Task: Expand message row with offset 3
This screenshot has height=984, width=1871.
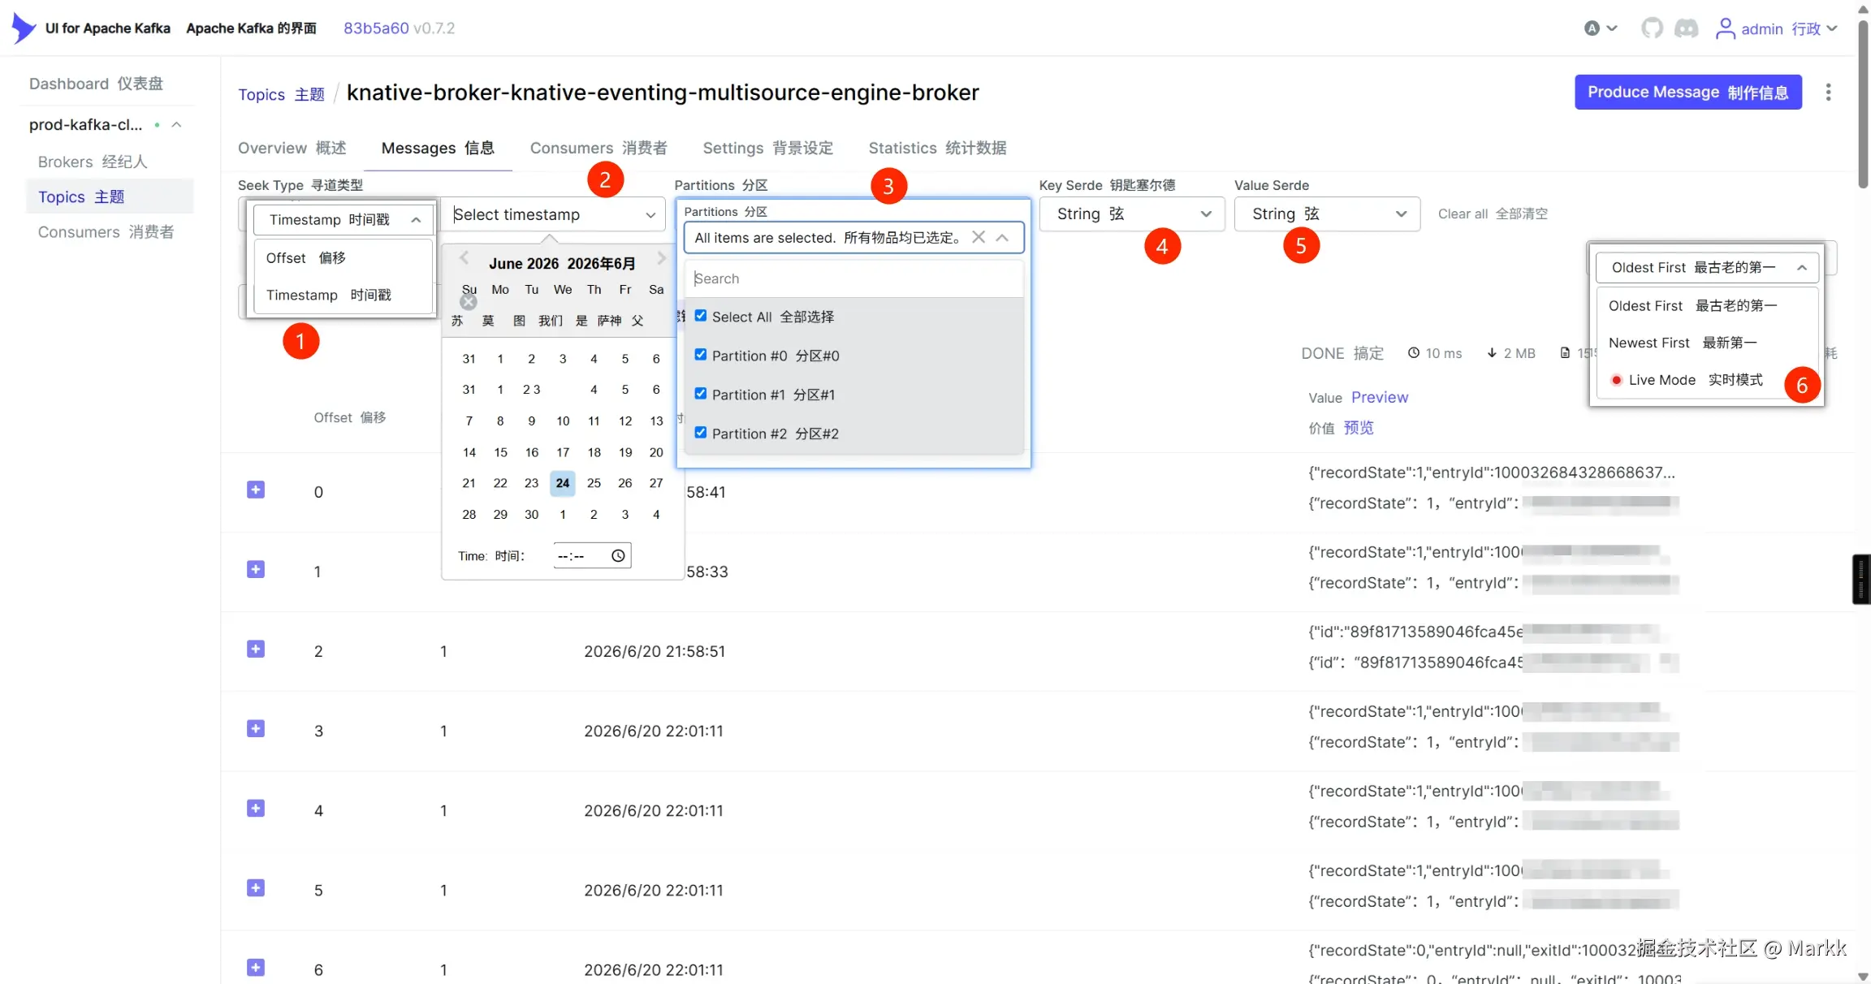Action: pyautogui.click(x=256, y=728)
